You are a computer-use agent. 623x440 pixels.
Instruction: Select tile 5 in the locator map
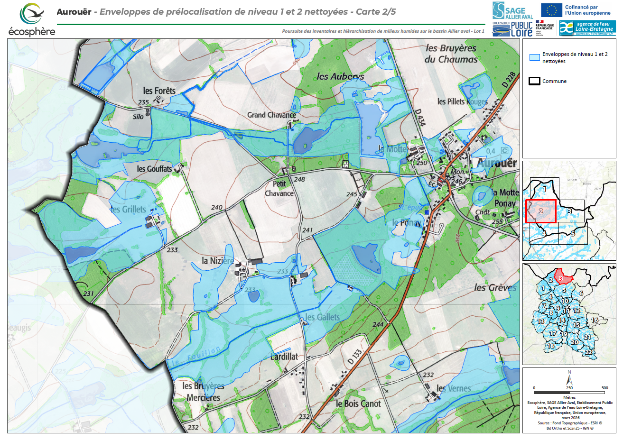(x=573, y=234)
